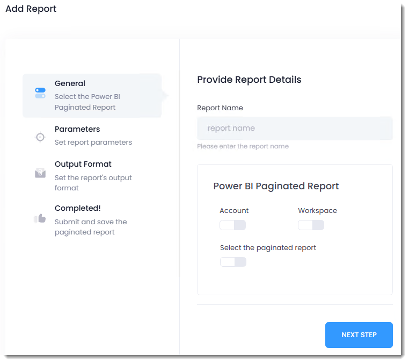
Task: Click the Workspace label
Action: (317, 211)
